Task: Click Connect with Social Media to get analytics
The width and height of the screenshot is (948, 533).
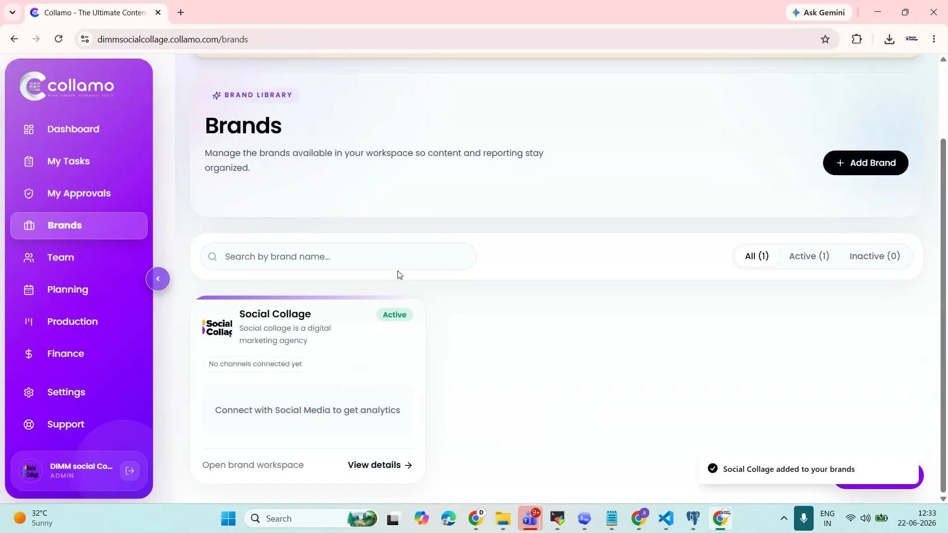Action: [x=308, y=410]
